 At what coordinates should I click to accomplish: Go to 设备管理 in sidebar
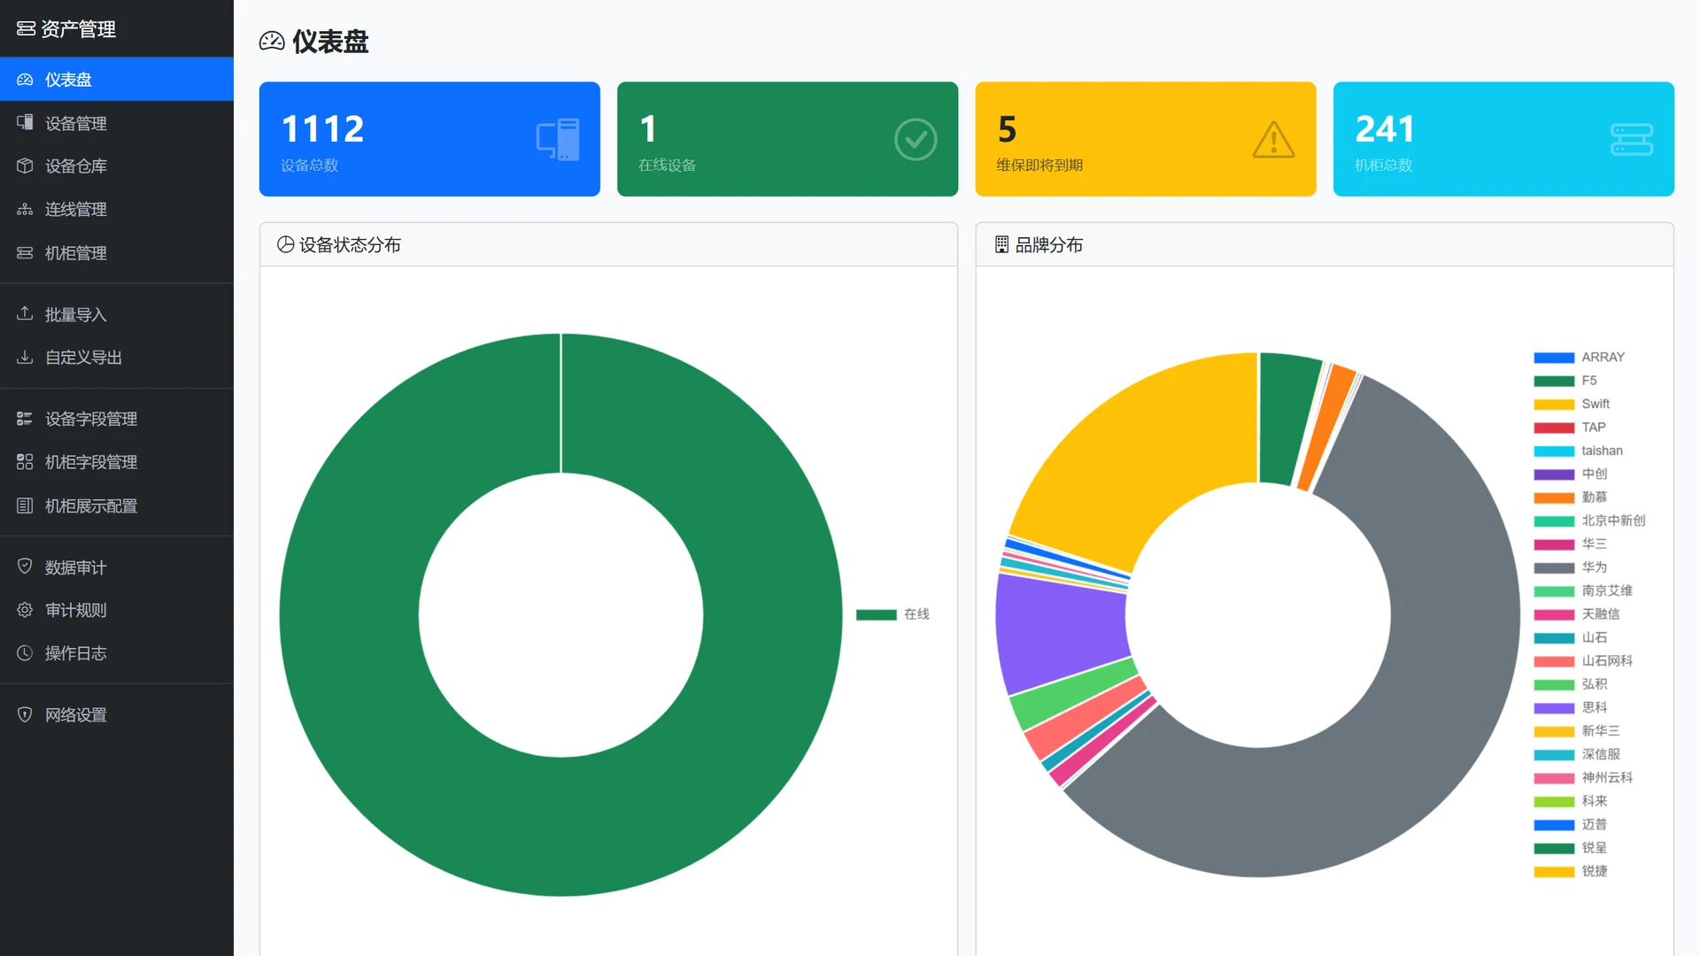pyautogui.click(x=117, y=123)
